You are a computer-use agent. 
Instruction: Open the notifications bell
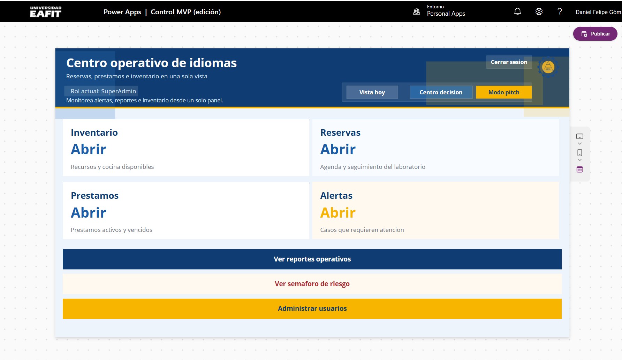(x=518, y=11)
